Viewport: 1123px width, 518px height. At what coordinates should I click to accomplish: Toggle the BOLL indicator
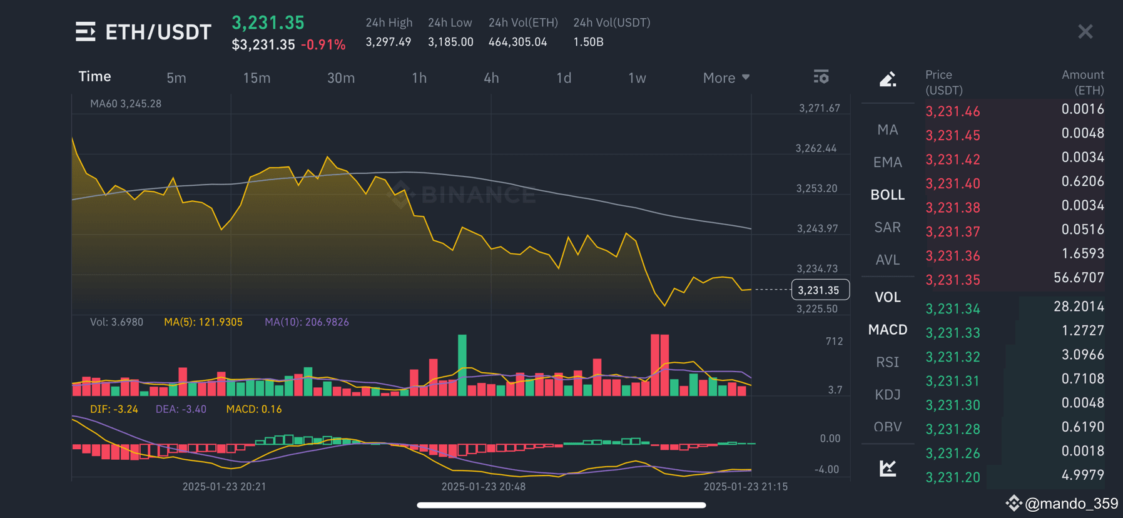pos(888,195)
